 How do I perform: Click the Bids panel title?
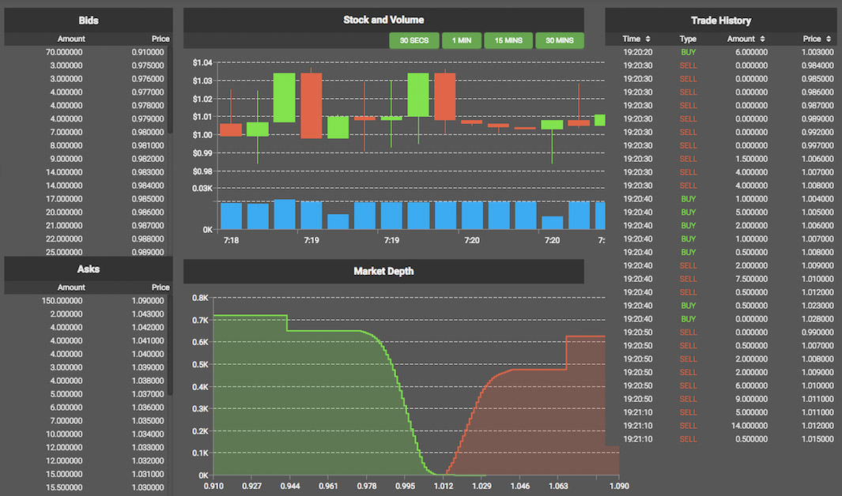tap(89, 21)
